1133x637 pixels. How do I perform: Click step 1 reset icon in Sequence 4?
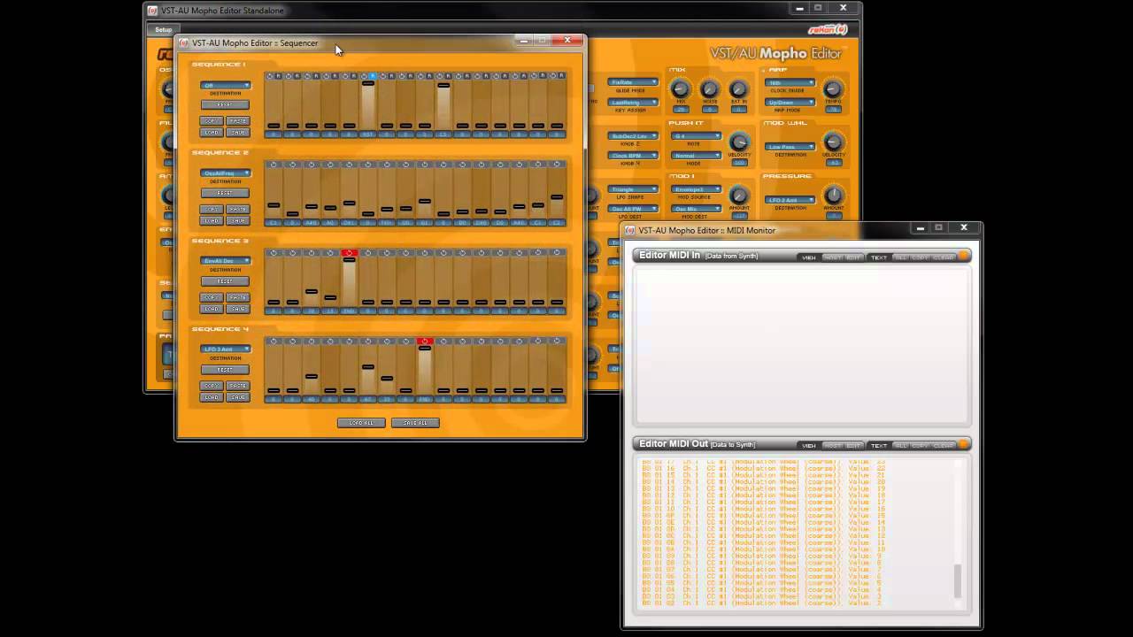coord(274,342)
